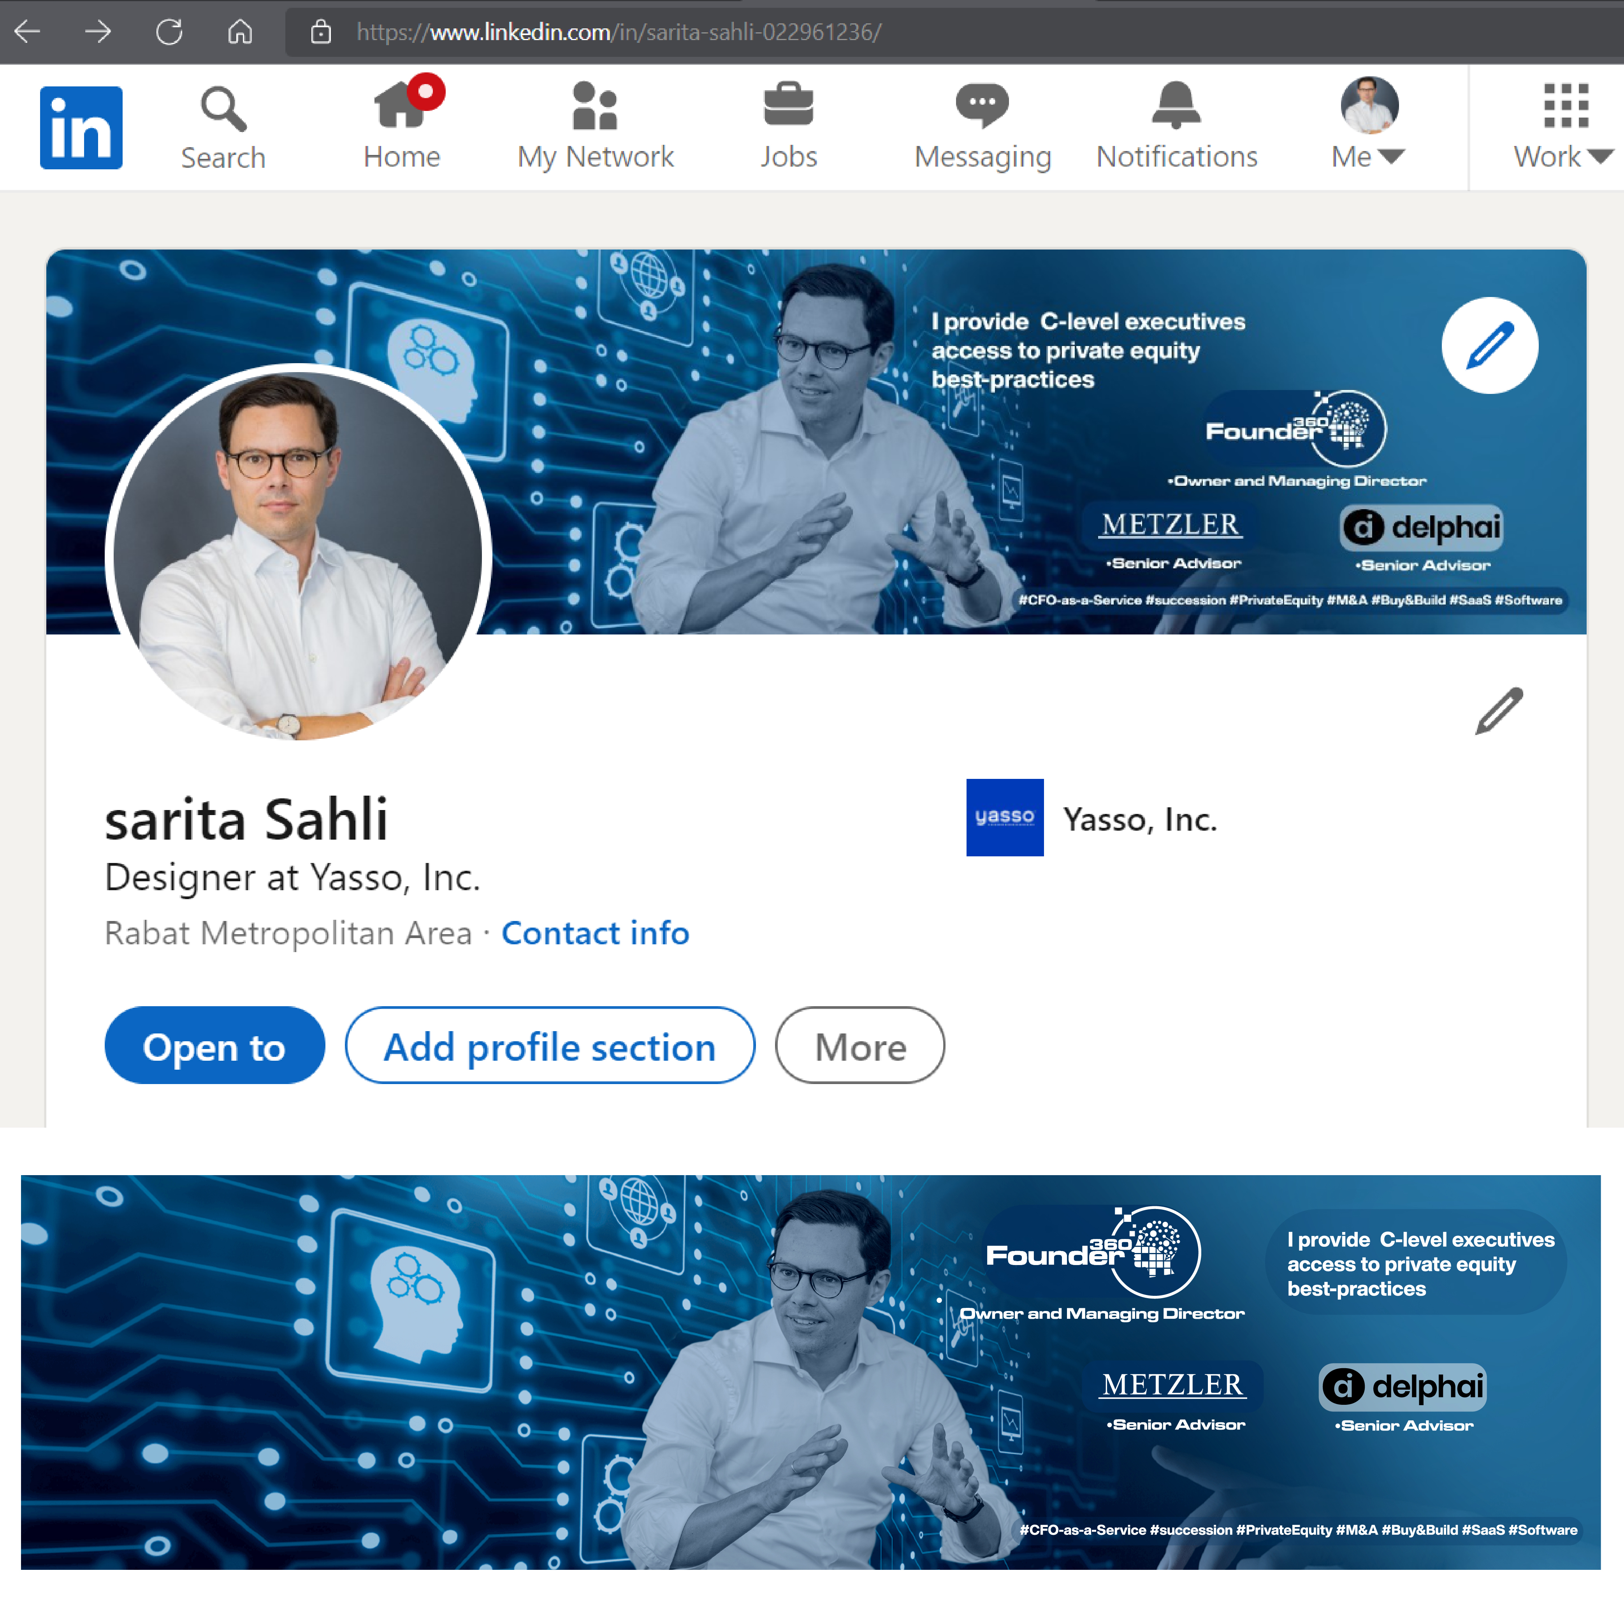Open the Contact info link

[595, 933]
